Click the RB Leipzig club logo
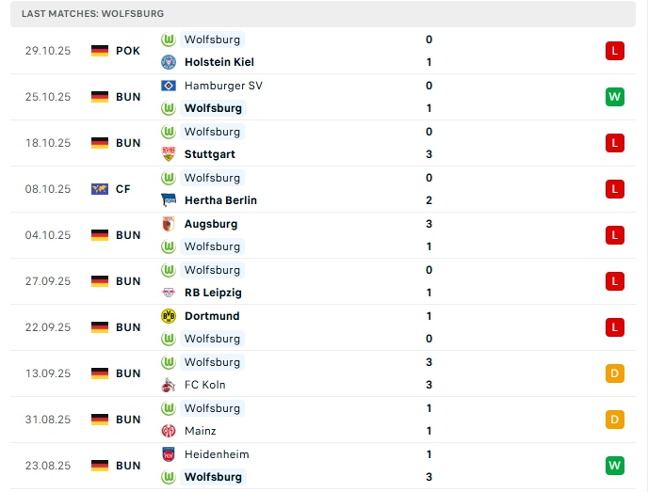This screenshot has width=648, height=492. coord(169,293)
